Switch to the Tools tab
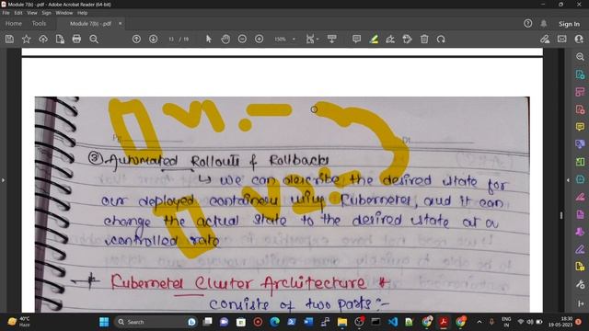 (x=39, y=24)
